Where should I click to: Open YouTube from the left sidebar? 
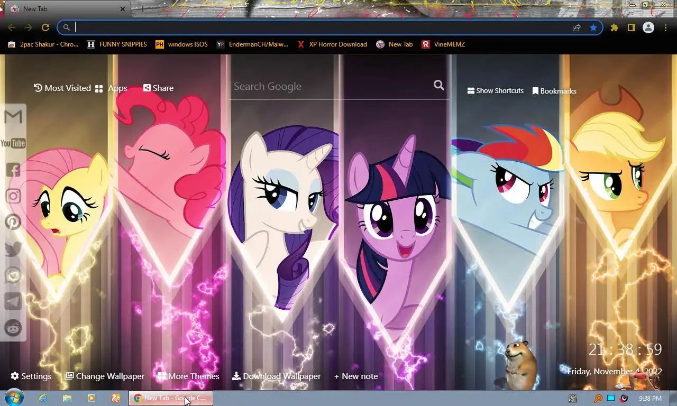[13, 143]
